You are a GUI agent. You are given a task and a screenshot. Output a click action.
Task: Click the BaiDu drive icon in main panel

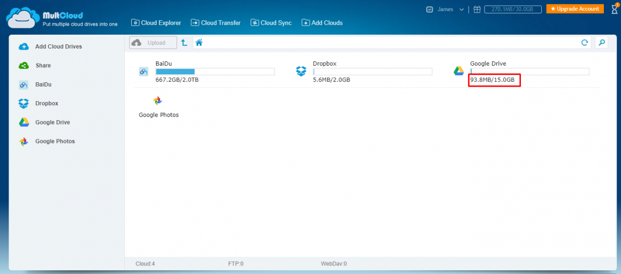(143, 72)
